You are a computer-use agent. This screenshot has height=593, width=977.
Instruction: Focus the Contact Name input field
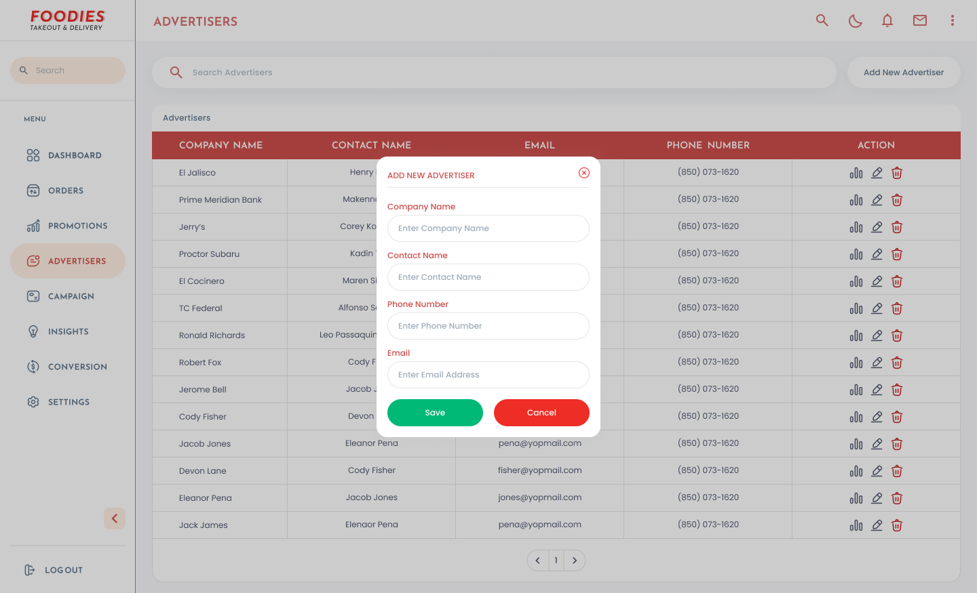(x=488, y=277)
